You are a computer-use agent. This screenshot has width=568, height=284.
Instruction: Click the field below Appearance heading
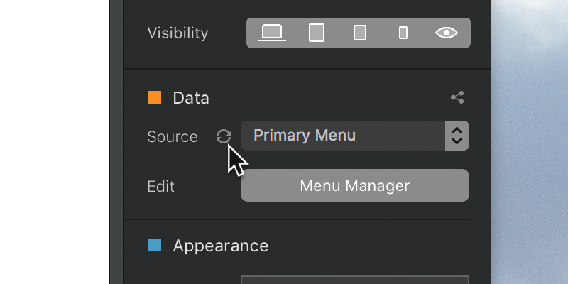[x=354, y=280]
